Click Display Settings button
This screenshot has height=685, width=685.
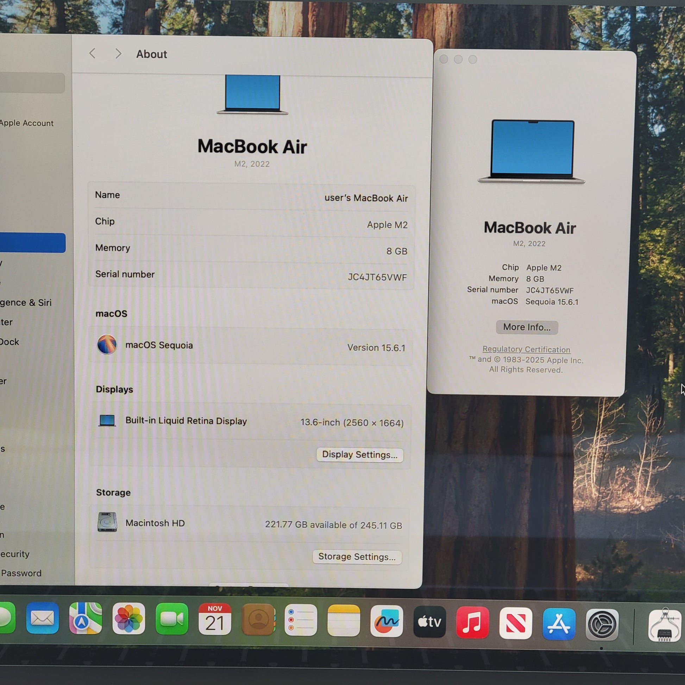pos(359,454)
